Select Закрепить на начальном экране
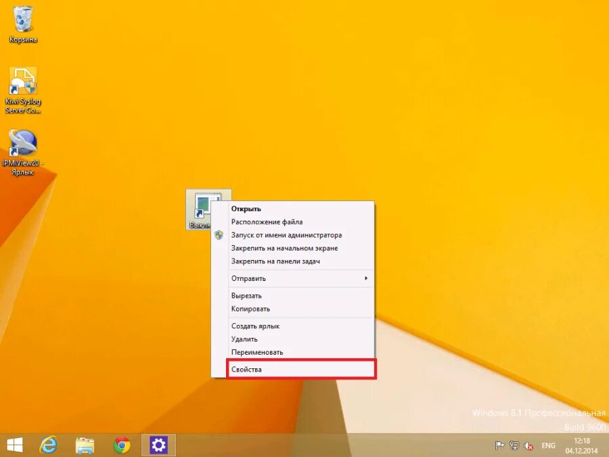This screenshot has height=457, width=609. click(293, 248)
